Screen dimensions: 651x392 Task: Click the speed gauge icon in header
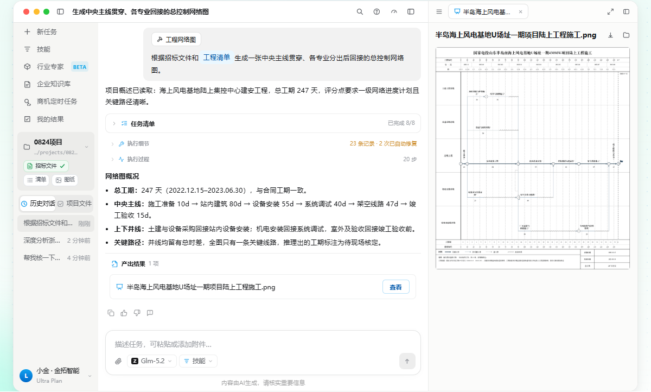394,11
